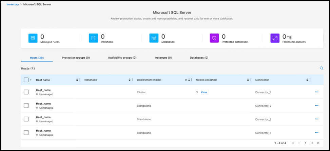Toggle the select-all hosts checkbox in the header
Screen dimensions: 330x151
point(26,80)
